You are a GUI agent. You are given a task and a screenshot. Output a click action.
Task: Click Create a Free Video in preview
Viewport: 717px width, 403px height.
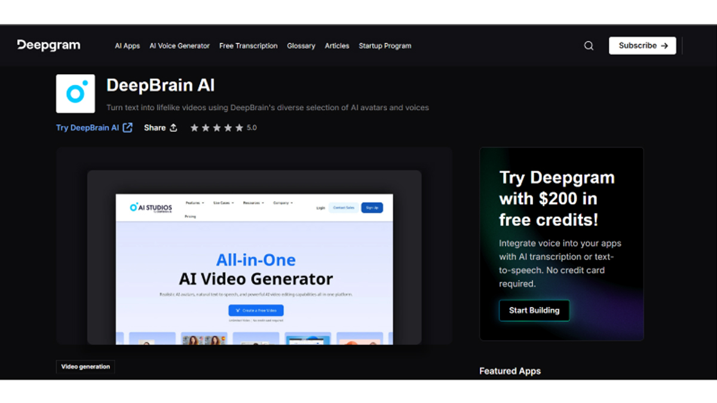coord(256,310)
